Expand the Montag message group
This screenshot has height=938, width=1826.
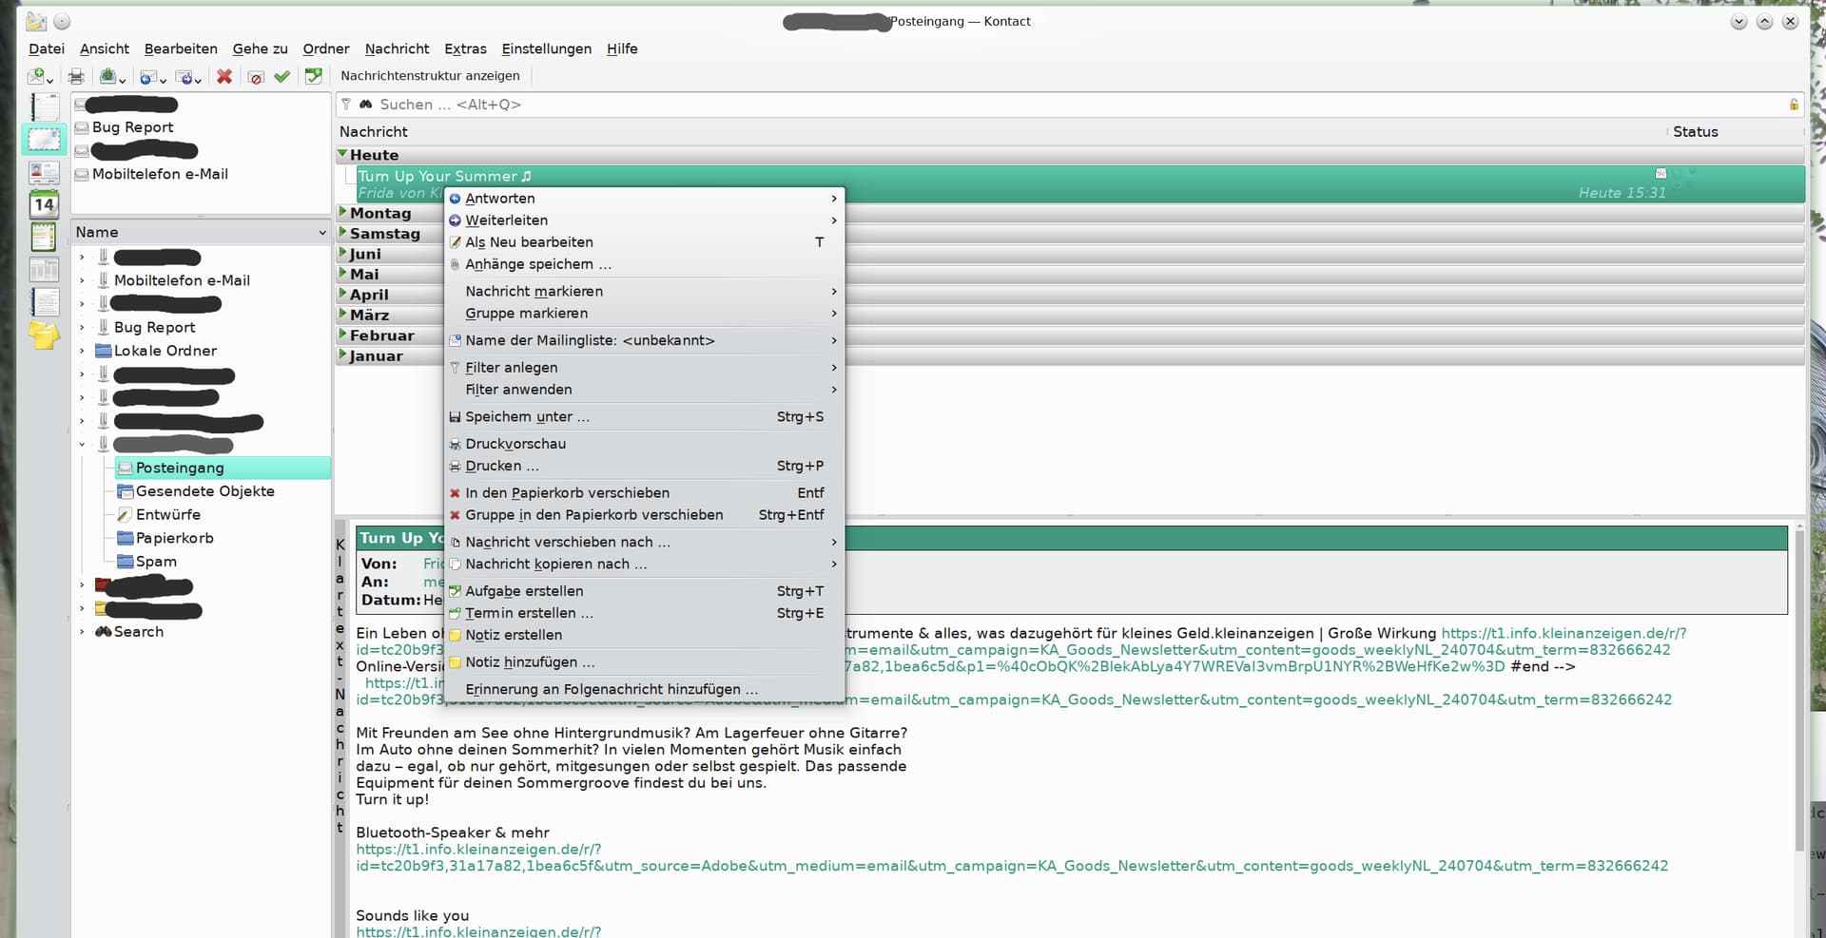[343, 212]
